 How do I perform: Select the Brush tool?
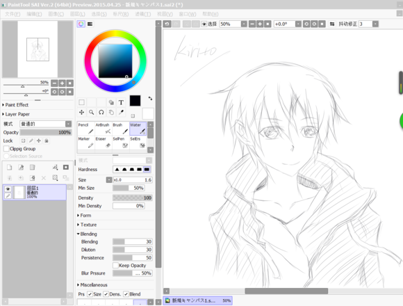coord(120,129)
